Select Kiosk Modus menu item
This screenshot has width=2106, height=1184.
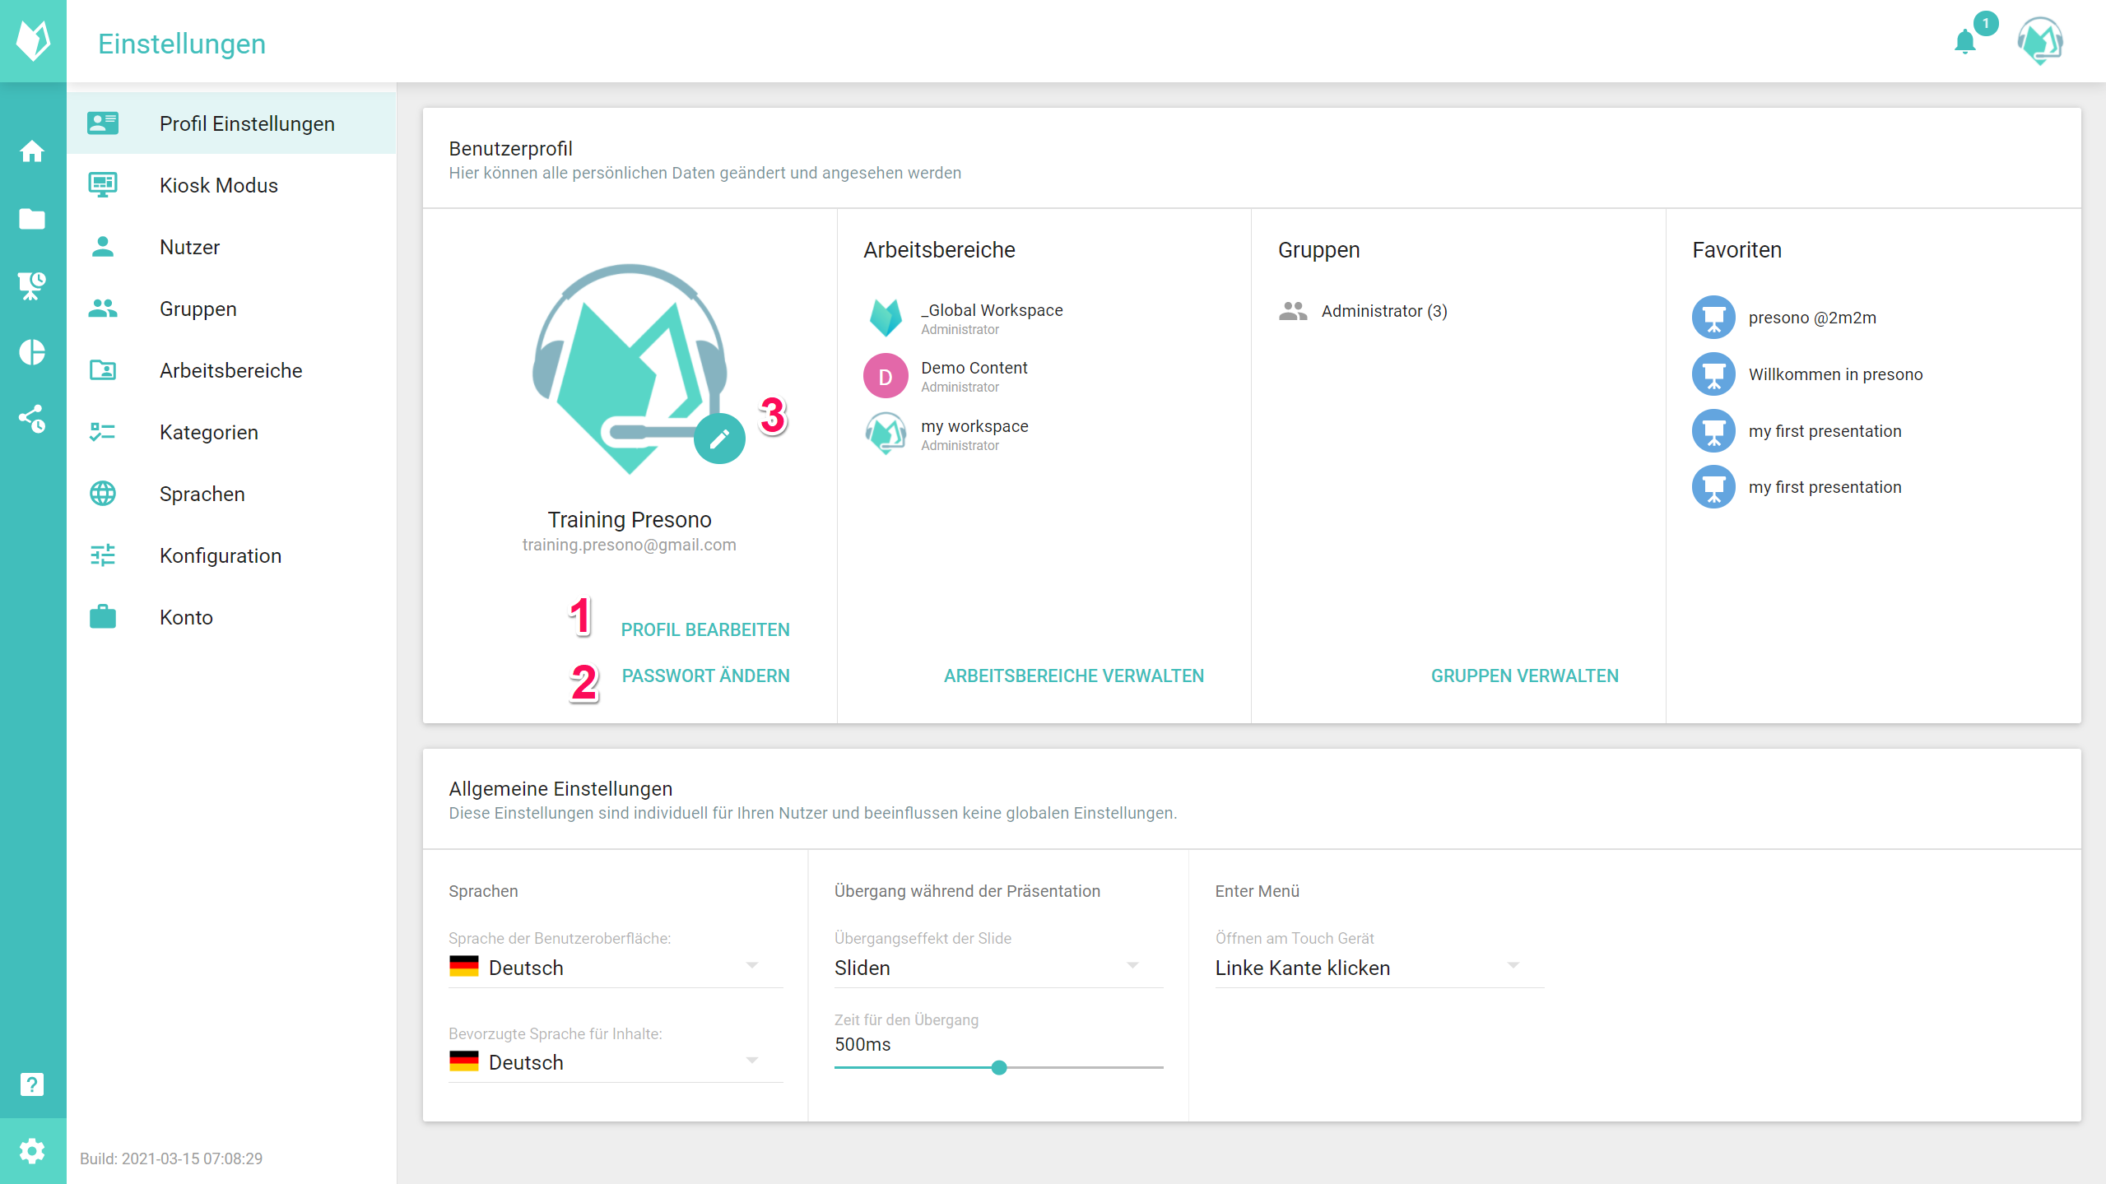click(219, 185)
